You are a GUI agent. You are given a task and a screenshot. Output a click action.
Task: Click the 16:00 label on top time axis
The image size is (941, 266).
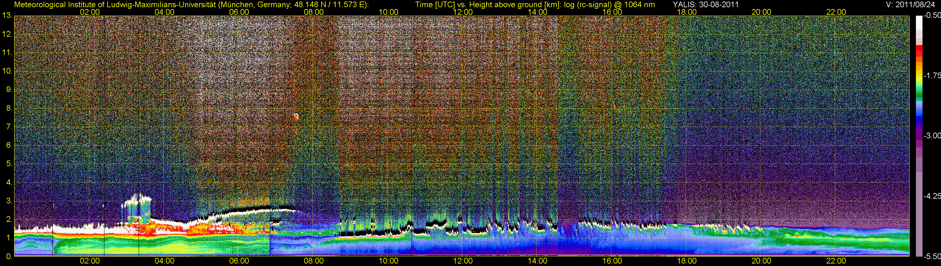(x=612, y=12)
